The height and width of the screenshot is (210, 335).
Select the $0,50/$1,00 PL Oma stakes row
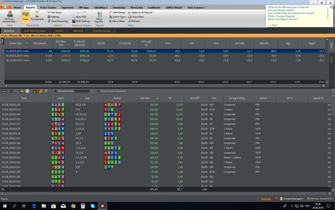(x=165, y=56)
